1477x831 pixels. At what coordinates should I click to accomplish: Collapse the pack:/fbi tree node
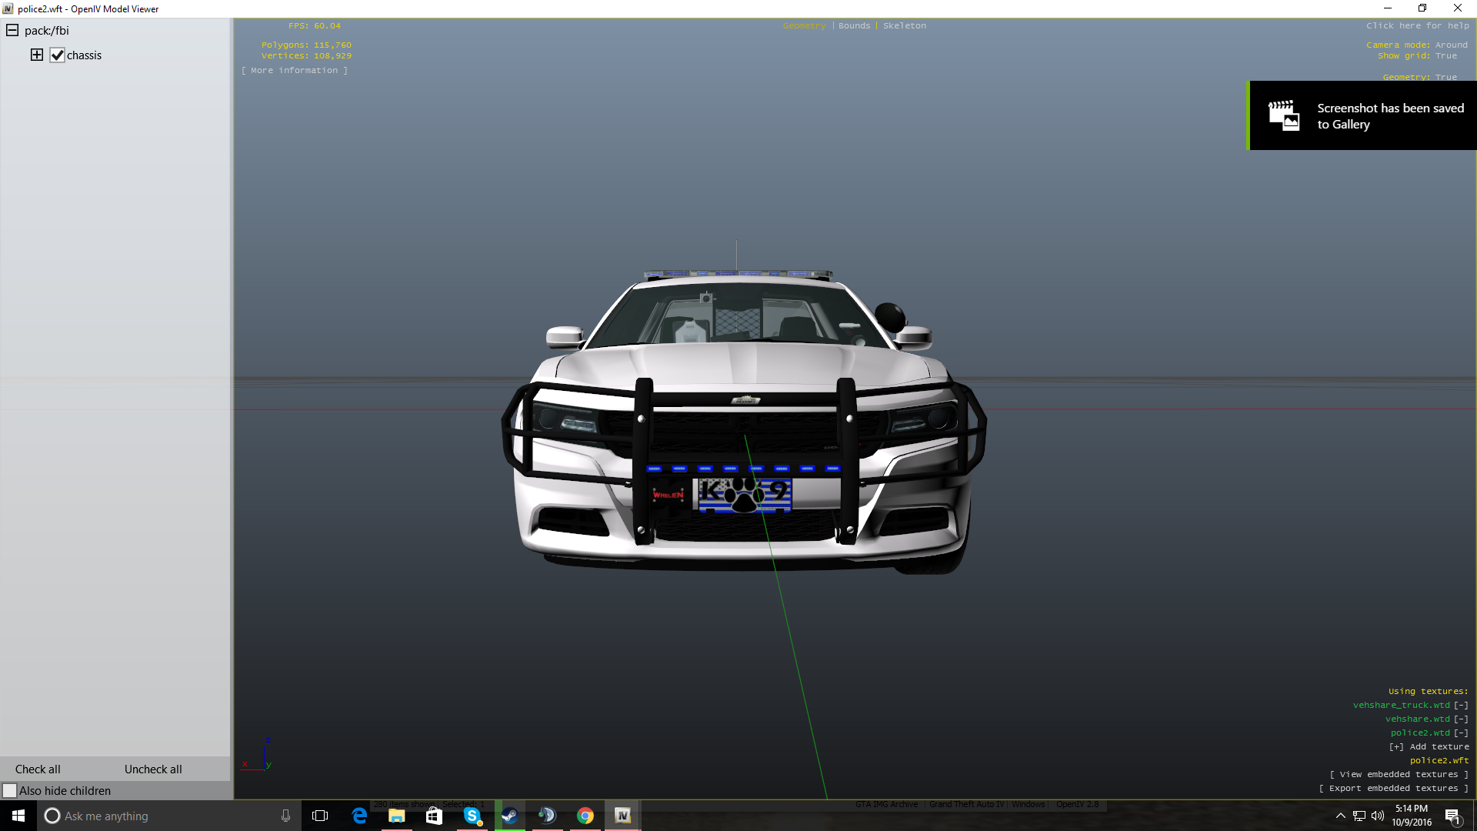point(12,30)
